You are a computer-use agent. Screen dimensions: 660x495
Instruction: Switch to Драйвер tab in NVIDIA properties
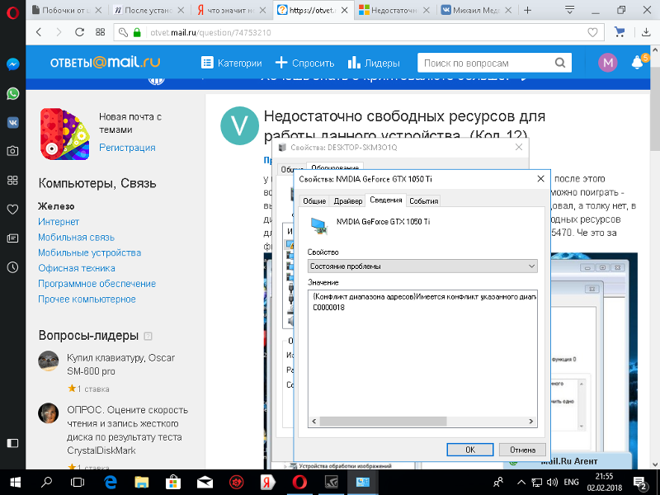[348, 200]
